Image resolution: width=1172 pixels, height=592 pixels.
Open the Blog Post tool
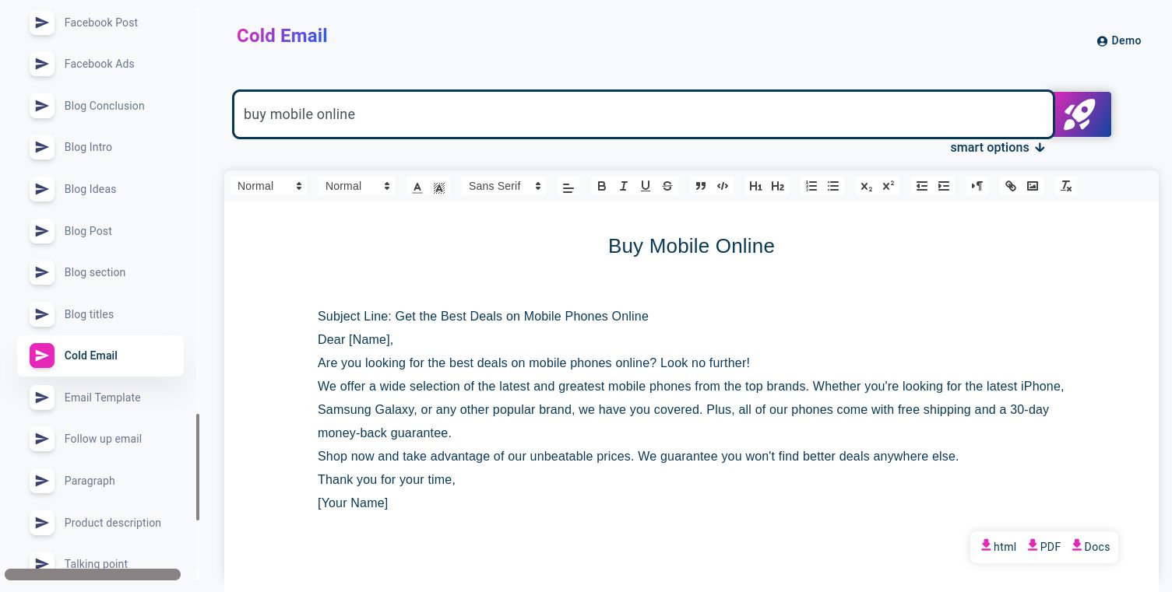point(100,231)
